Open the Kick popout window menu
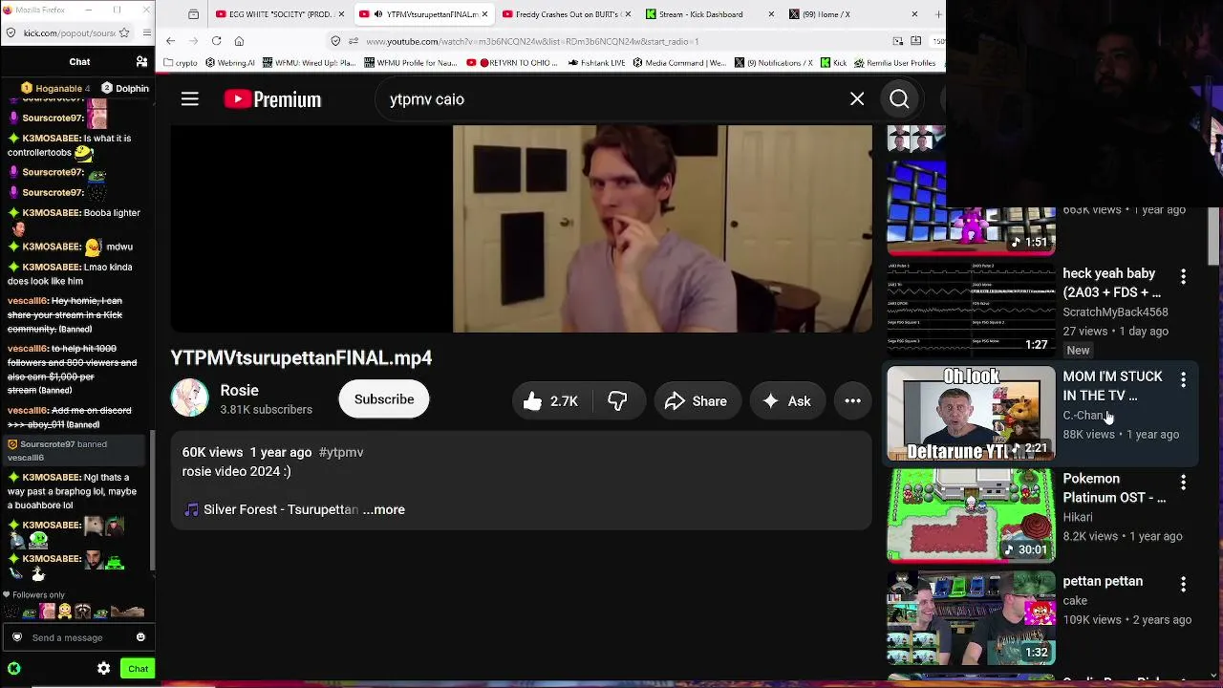The width and height of the screenshot is (1223, 688). point(146,32)
